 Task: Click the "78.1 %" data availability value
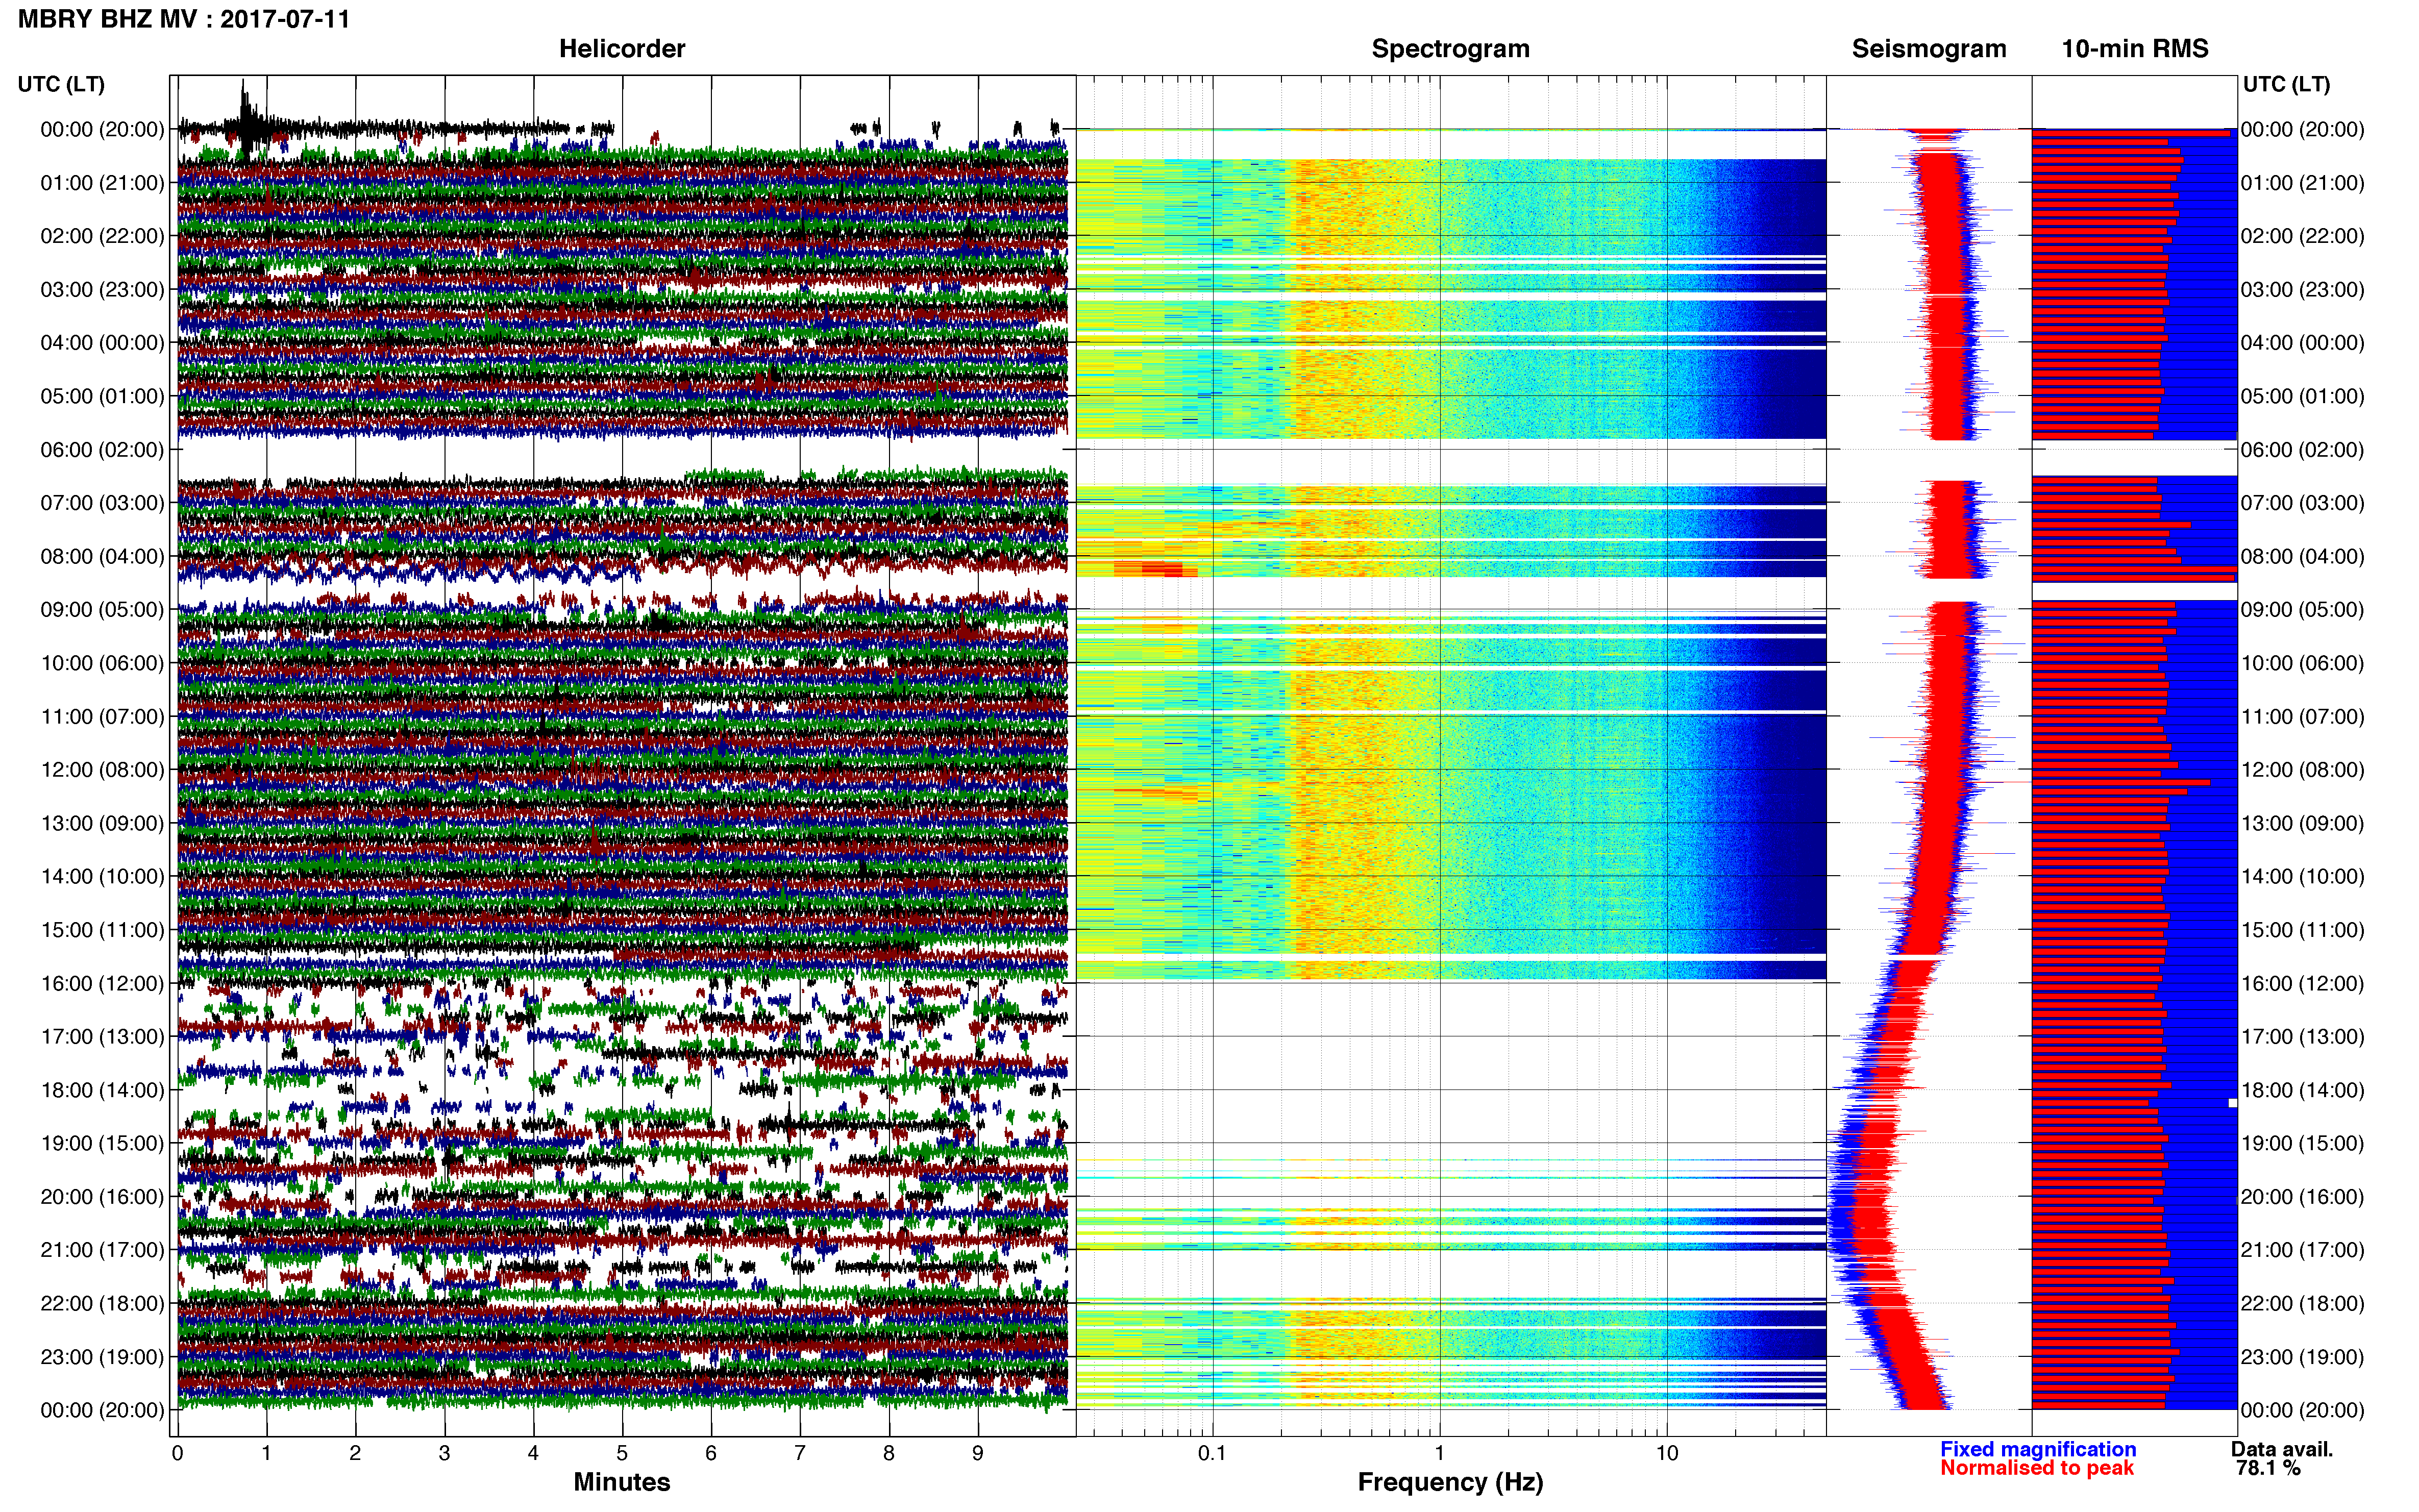click(2268, 1468)
